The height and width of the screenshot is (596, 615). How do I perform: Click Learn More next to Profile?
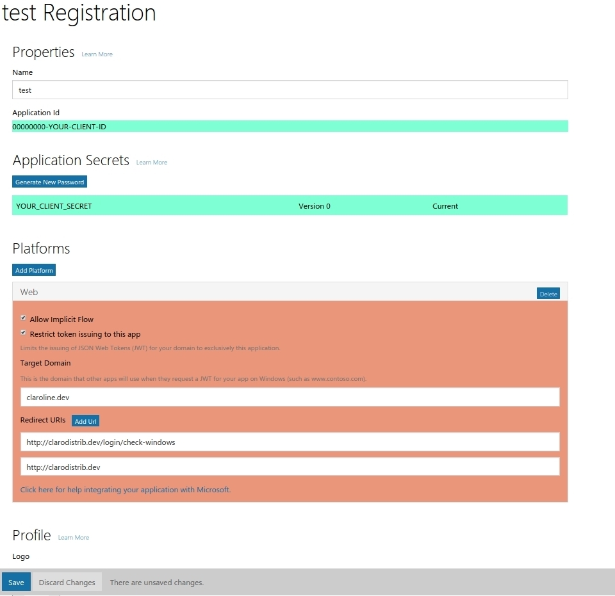73,538
